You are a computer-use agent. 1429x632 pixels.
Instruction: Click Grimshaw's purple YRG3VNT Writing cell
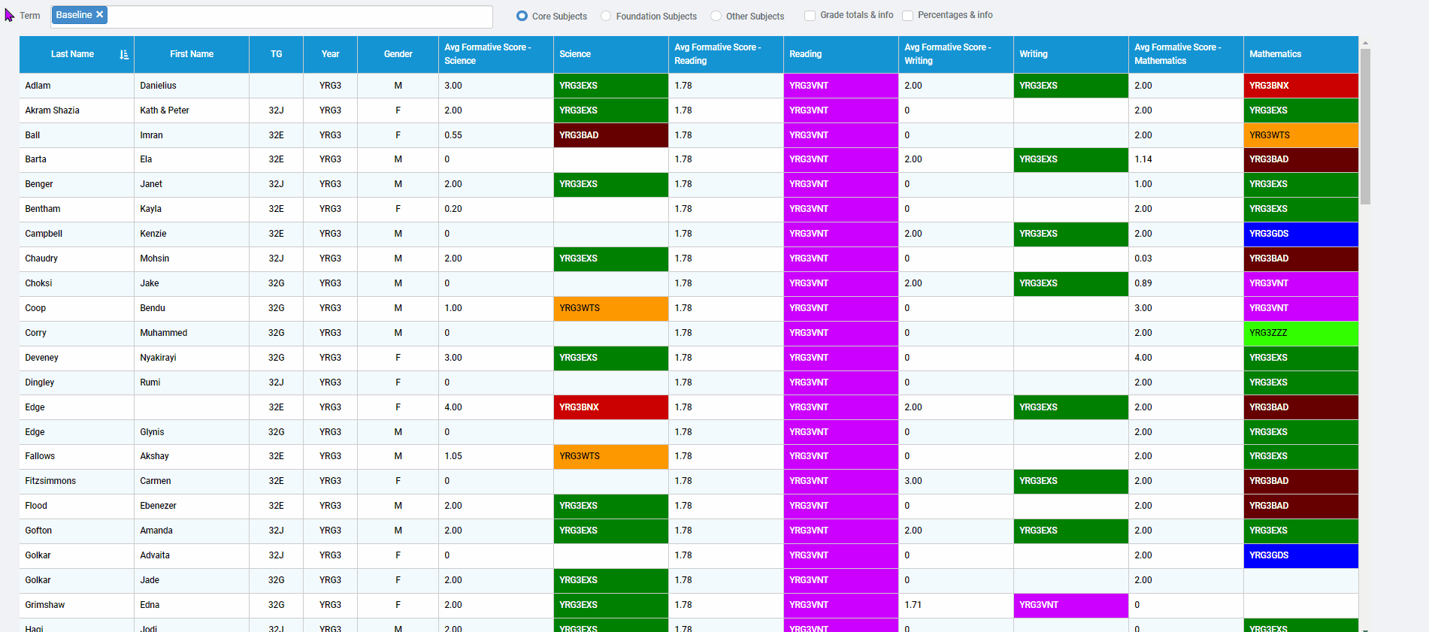(1070, 605)
